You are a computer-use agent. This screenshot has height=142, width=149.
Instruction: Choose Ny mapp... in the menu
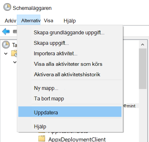pos(70,88)
